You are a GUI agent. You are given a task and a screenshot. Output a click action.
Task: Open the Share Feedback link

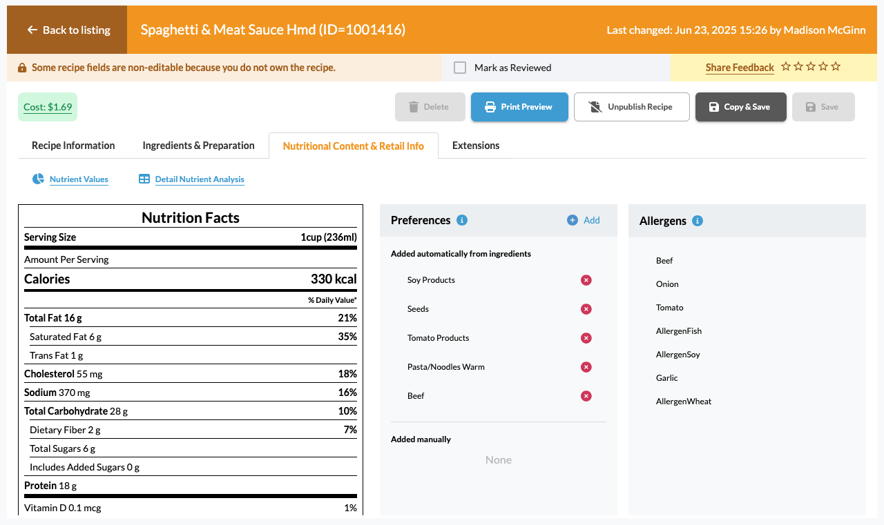tap(740, 67)
